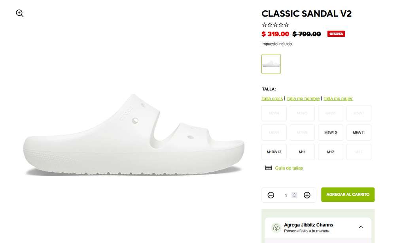Click the Jibbitz Charms clover icon

pyautogui.click(x=276, y=228)
